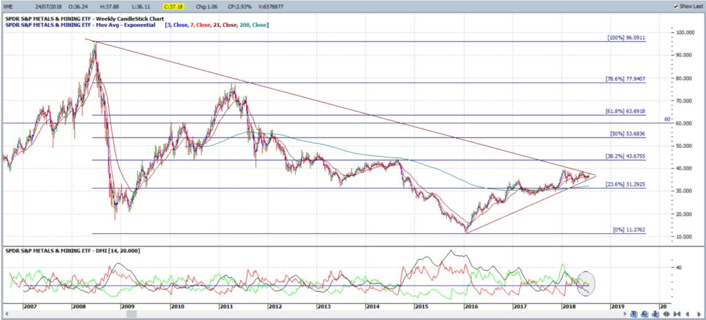Viewport: 706px width, 320px height.
Task: Click the [50%] 53.6836 Fibonacci label
Action: pos(628,134)
